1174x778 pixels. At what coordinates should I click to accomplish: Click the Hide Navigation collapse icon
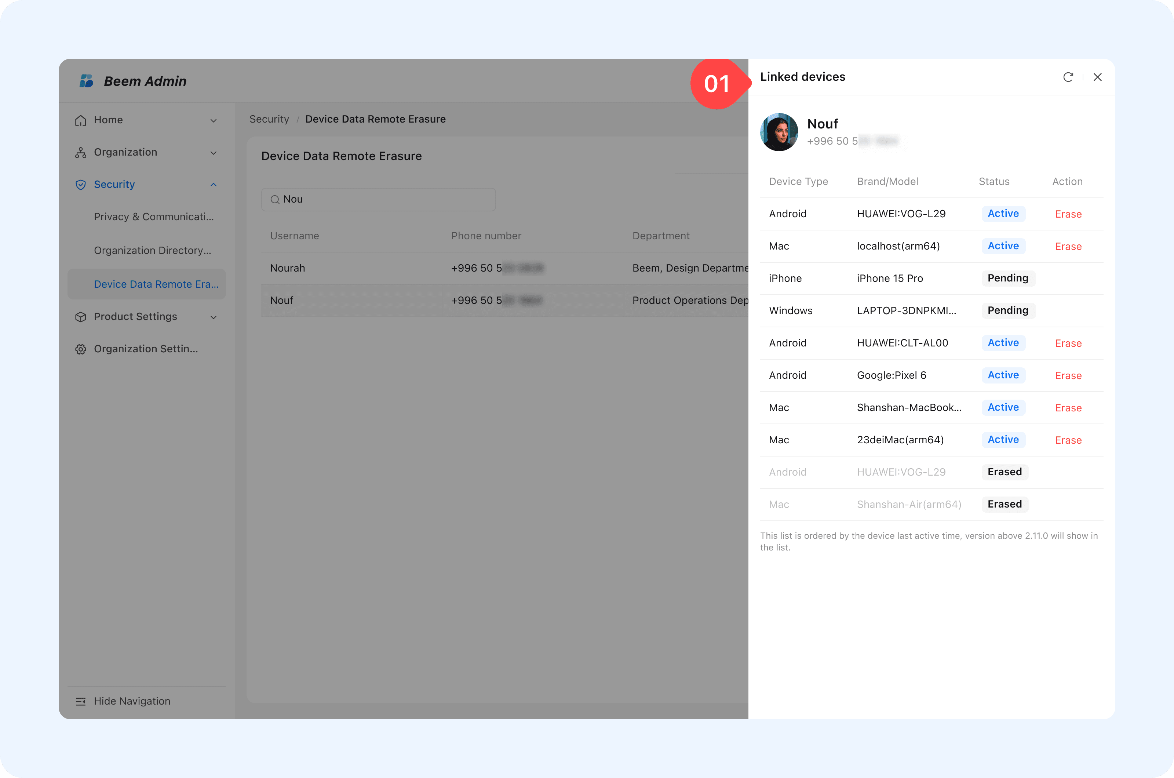click(x=80, y=701)
